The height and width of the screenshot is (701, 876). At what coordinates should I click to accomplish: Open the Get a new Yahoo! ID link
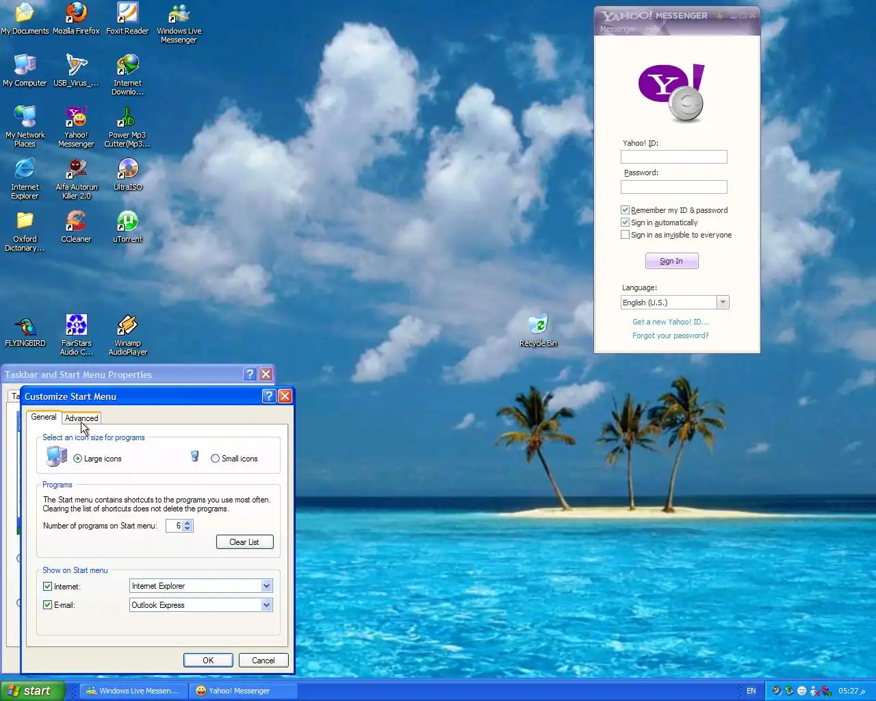point(671,322)
